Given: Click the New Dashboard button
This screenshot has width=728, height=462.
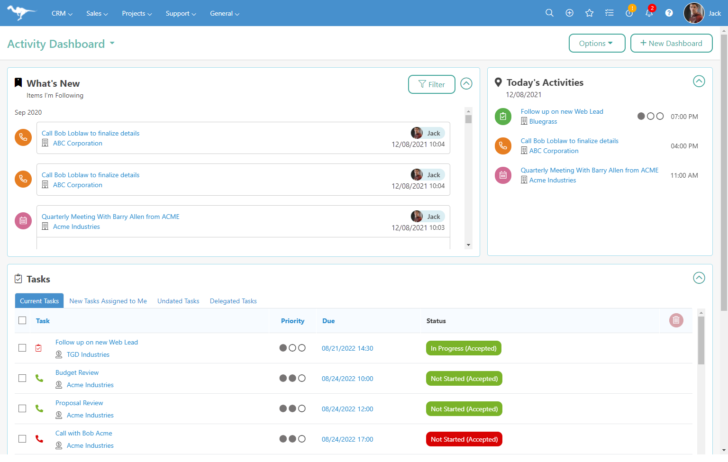Looking at the screenshot, I should (x=671, y=43).
